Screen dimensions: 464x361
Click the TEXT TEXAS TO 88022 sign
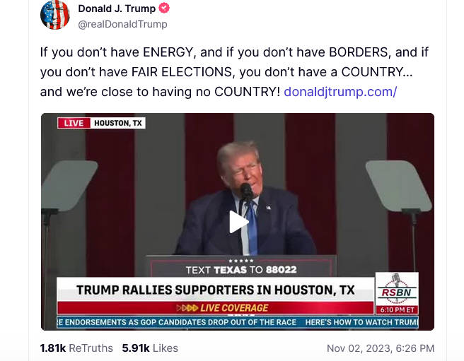pos(241,269)
